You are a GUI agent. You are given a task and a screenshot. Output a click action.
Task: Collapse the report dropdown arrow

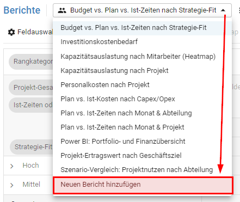(x=223, y=10)
